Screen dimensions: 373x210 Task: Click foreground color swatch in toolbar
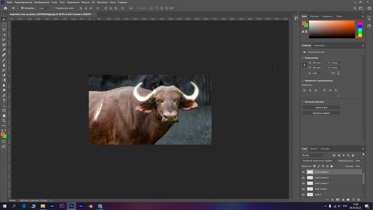(2, 135)
